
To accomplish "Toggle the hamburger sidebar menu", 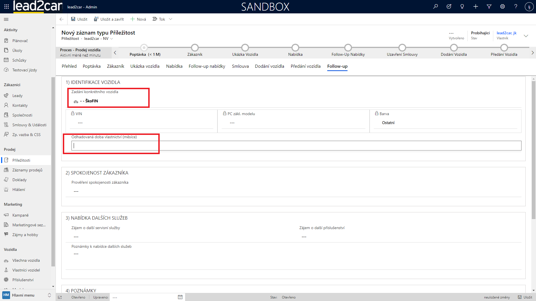I will click(x=6, y=19).
